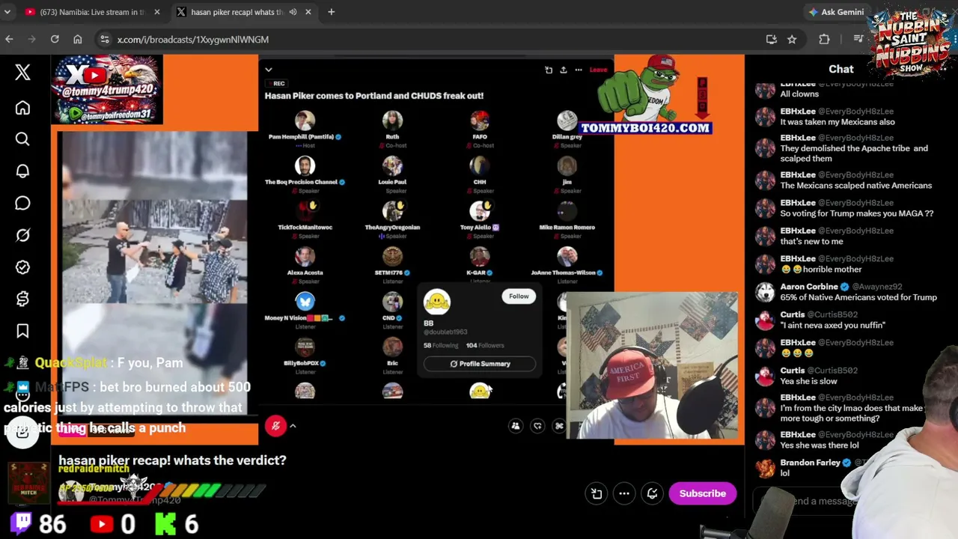This screenshot has height=539, width=958.
Task: Open the Explore search icon in X sidebar
Action: click(22, 139)
